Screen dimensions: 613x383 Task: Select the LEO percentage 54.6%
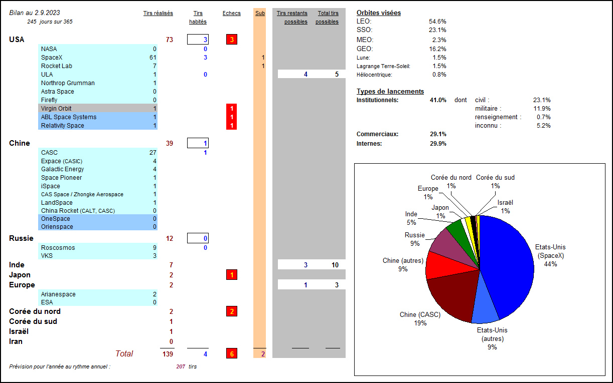437,22
